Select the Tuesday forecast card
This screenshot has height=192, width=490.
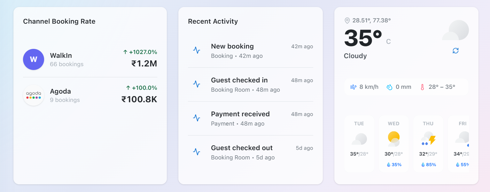pos(359,144)
